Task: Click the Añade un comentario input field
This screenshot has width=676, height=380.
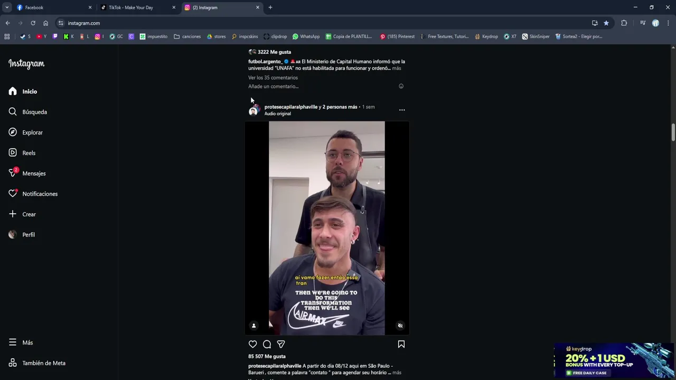Action: tap(321, 86)
